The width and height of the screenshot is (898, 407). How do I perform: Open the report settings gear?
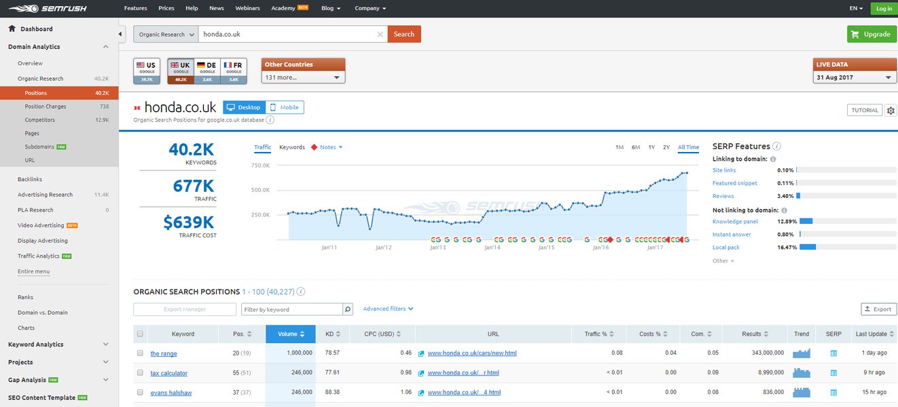[891, 111]
